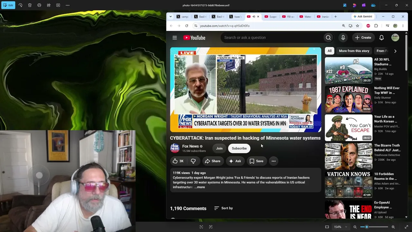The height and width of the screenshot is (232, 412).
Task: Click the Ask button under the video
Action: (235, 161)
